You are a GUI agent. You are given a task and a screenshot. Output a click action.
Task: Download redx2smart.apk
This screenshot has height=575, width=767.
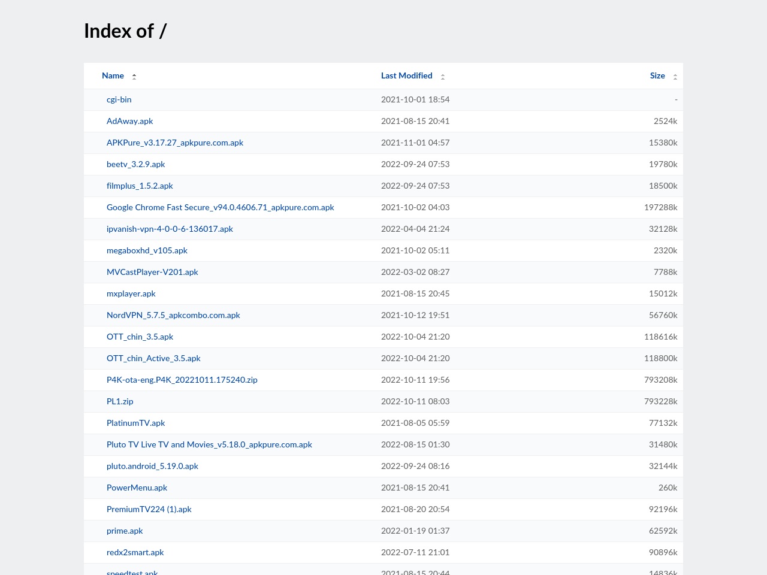pos(135,552)
